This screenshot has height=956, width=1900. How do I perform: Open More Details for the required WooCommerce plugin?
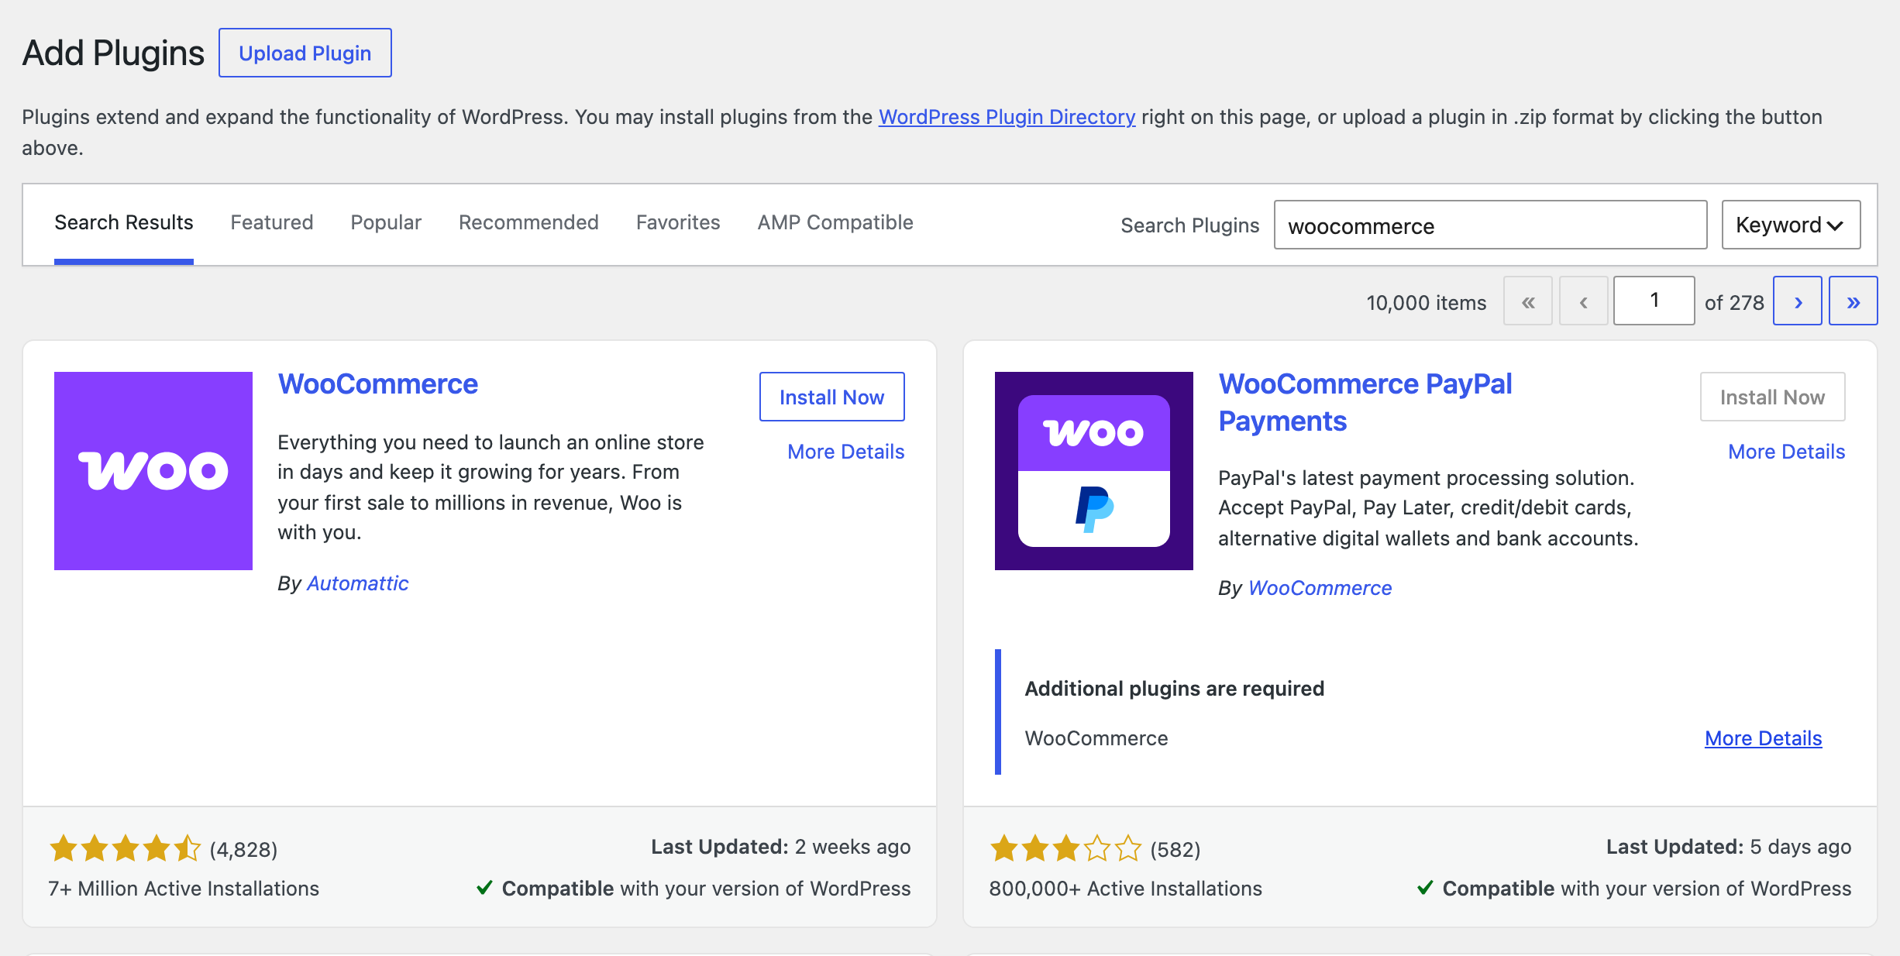pyautogui.click(x=1764, y=738)
